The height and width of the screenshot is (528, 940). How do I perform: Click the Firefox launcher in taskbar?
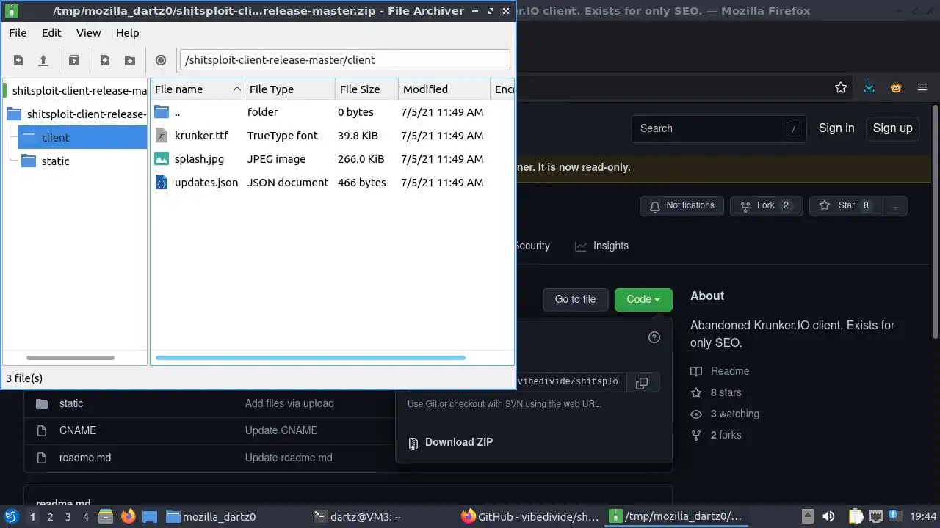128,516
